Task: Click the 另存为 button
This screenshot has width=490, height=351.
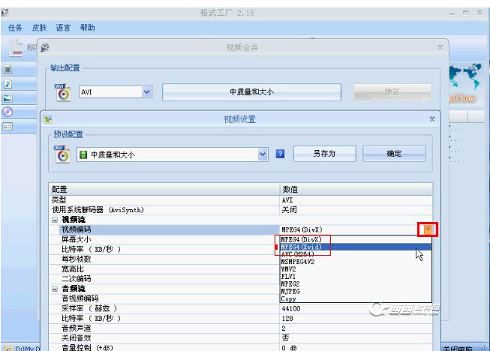Action: click(324, 154)
